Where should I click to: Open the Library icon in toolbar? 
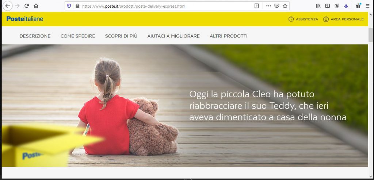[x=318, y=6]
